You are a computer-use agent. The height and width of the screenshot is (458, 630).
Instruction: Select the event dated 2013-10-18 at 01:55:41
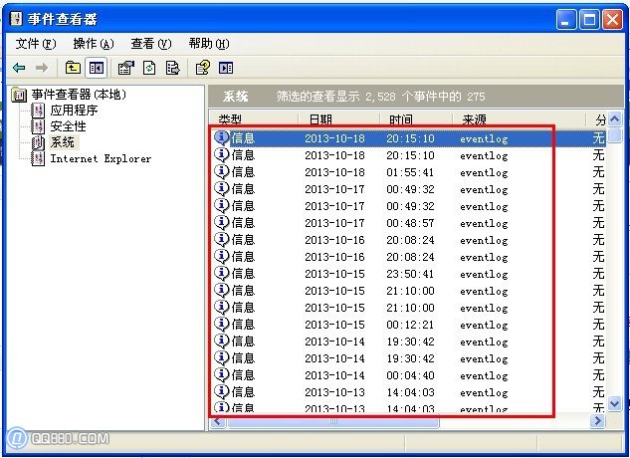407,172
